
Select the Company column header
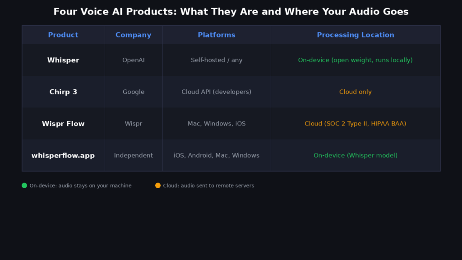pos(134,35)
